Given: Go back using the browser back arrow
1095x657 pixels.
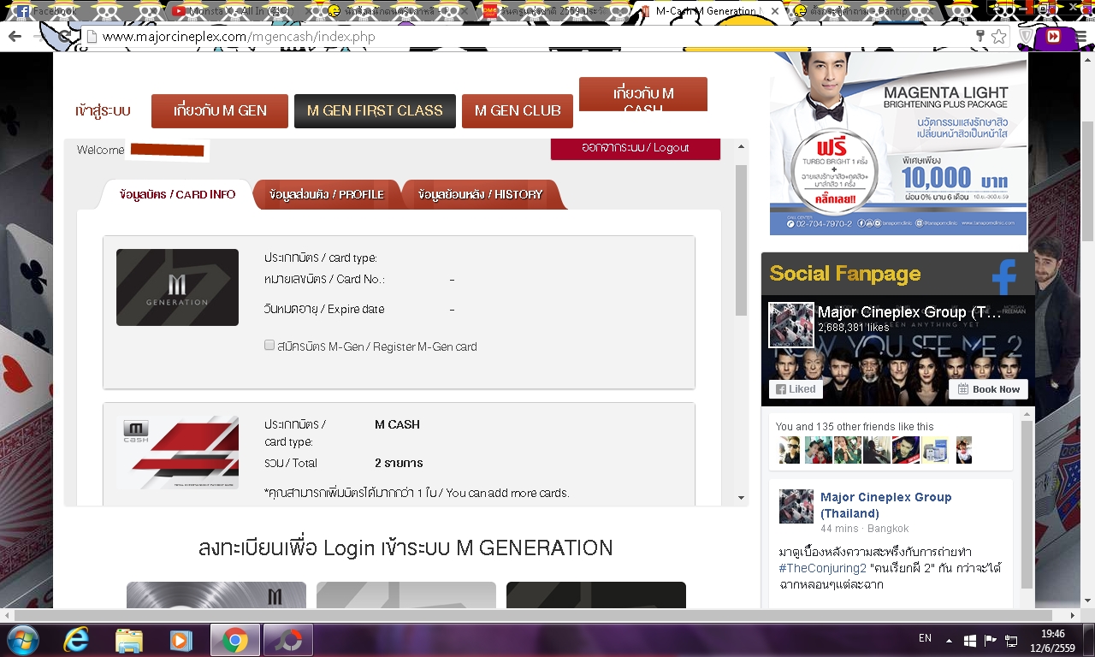Looking at the screenshot, I should [15, 37].
